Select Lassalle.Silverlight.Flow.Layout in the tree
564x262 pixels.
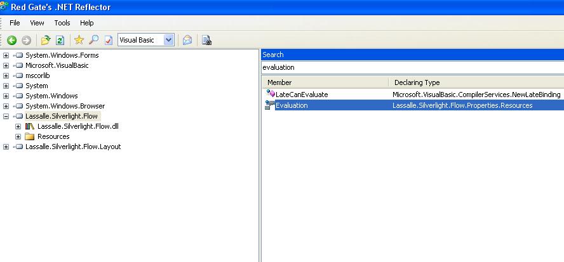(x=73, y=147)
